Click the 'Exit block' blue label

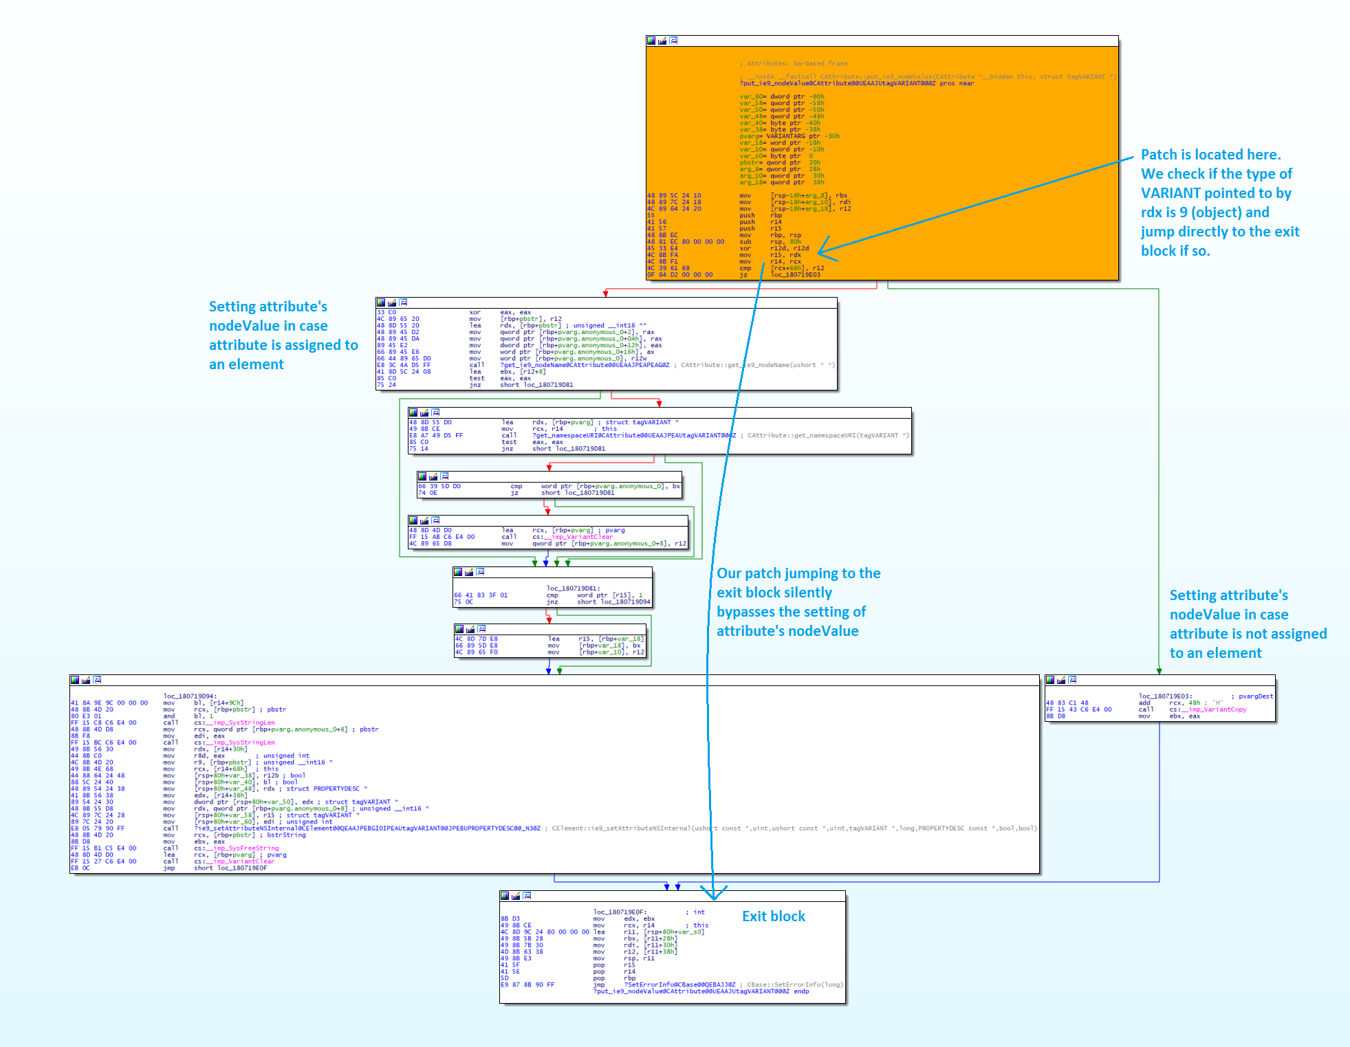coord(773,916)
